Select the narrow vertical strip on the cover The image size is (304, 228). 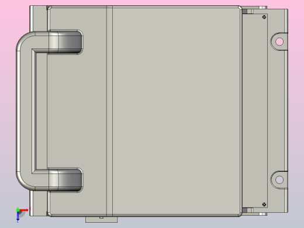tap(109, 111)
